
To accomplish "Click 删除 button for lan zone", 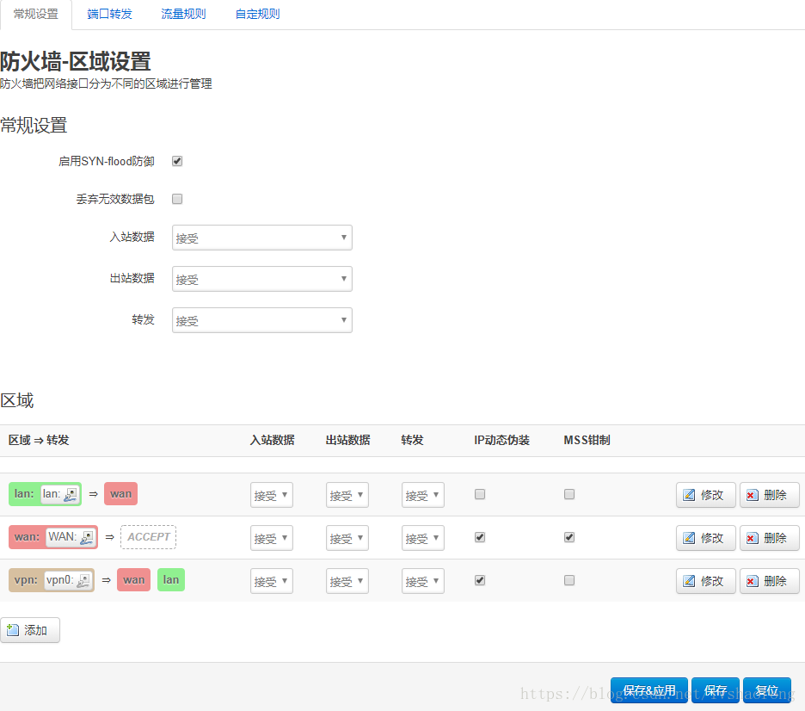I will pyautogui.click(x=769, y=495).
